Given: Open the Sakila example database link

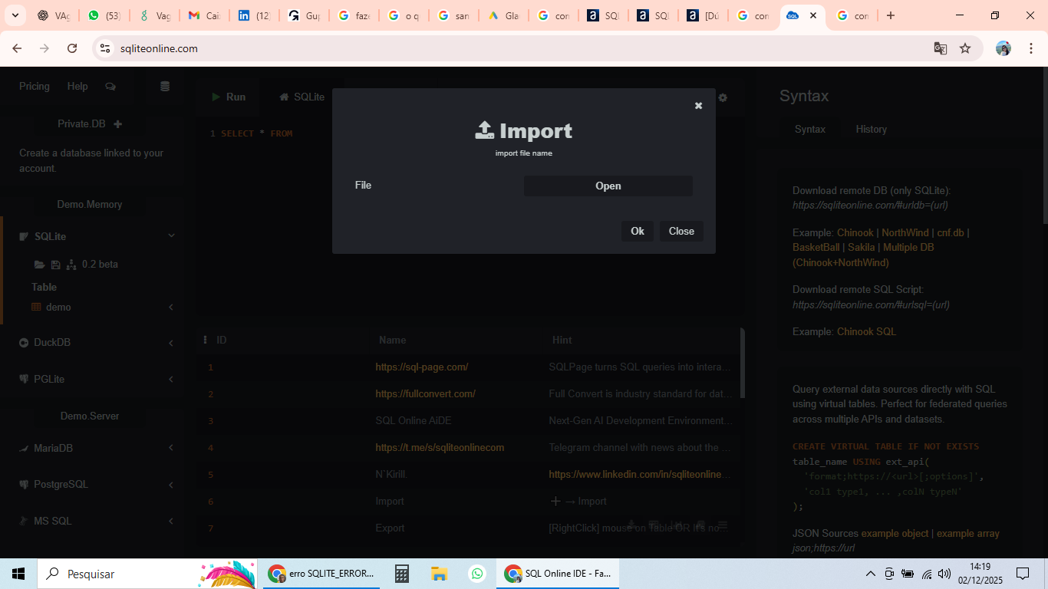Looking at the screenshot, I should (x=862, y=248).
